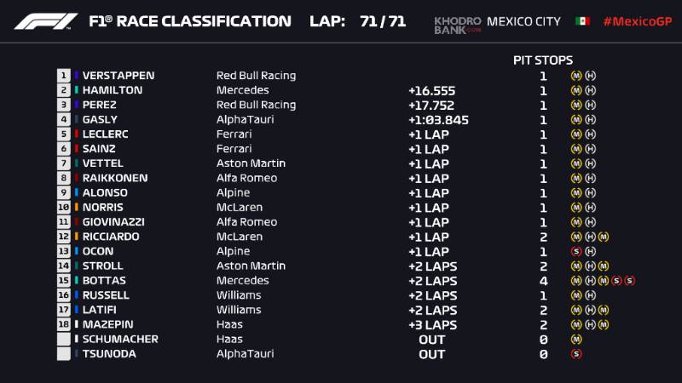Click Hamilton's +16.555 gap time
Viewport: 682px width, 383px height.
pyautogui.click(x=431, y=91)
